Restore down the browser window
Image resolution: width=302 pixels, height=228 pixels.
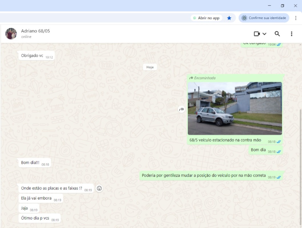coord(283,6)
